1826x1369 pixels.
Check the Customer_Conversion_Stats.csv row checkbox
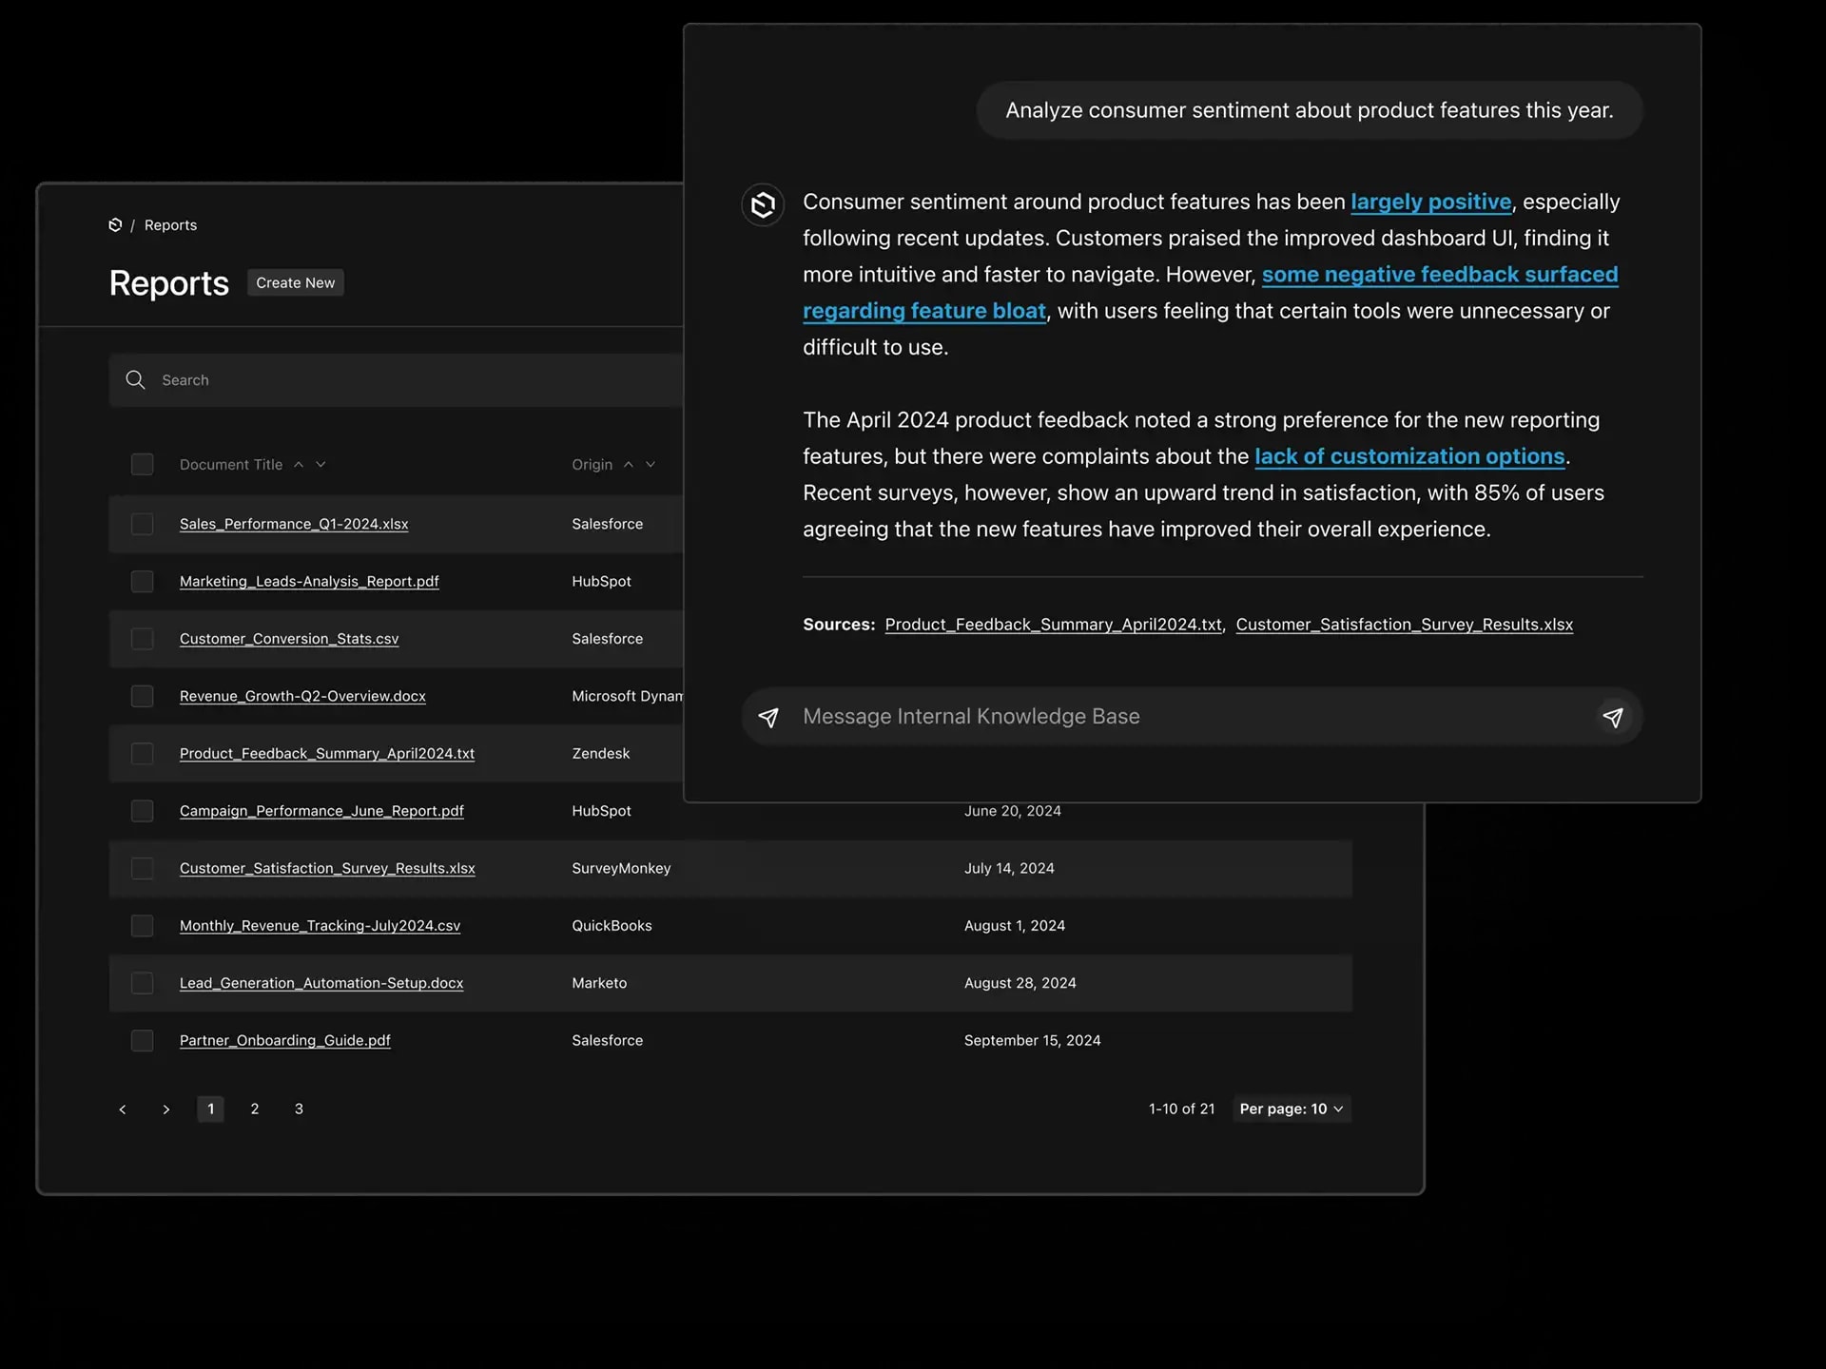point(143,639)
